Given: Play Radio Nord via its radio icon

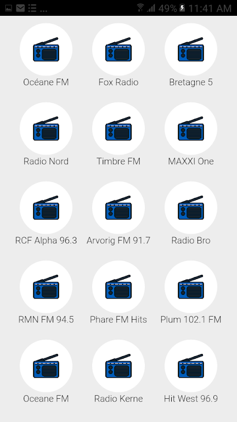Looking at the screenshot, I should [x=46, y=129].
